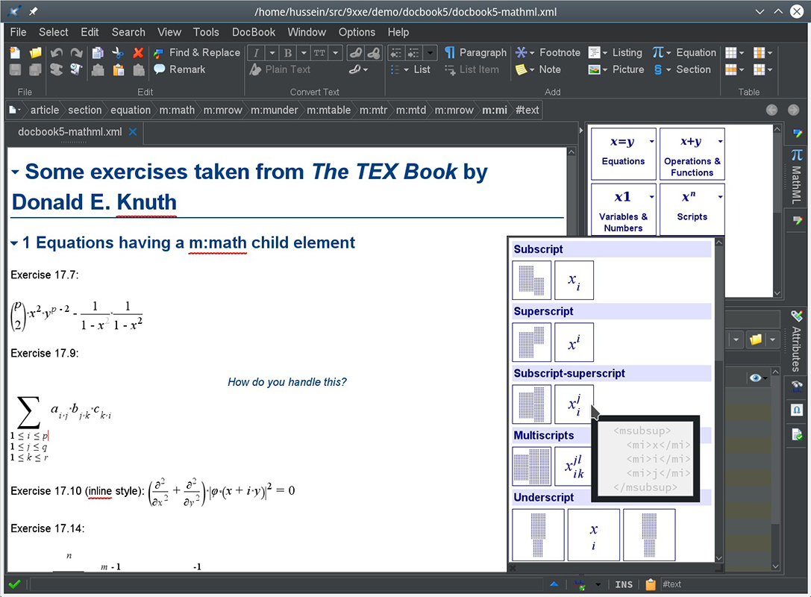Select the x-sub-i subscript template

(574, 281)
